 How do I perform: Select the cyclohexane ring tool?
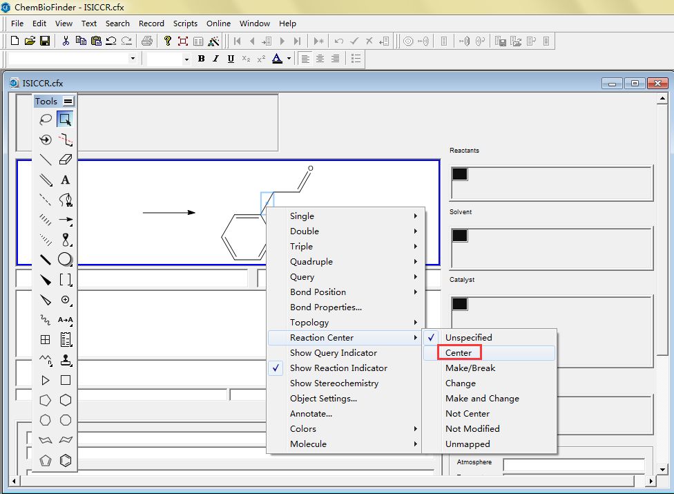point(65,400)
